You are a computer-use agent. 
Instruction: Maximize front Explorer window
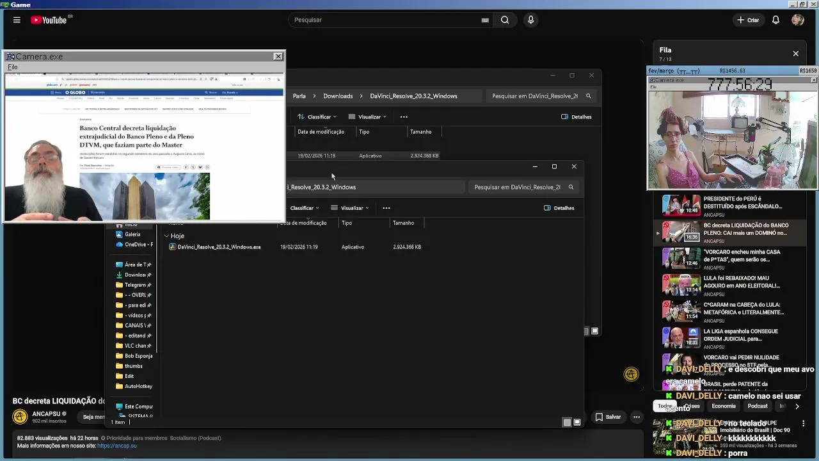coord(554,166)
